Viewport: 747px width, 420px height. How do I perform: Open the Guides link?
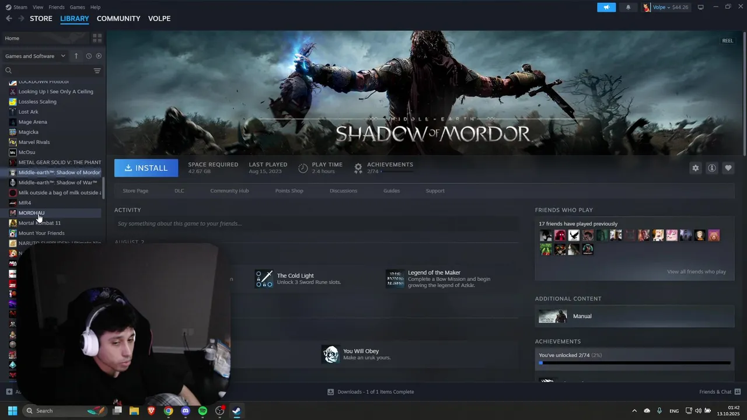pos(392,191)
